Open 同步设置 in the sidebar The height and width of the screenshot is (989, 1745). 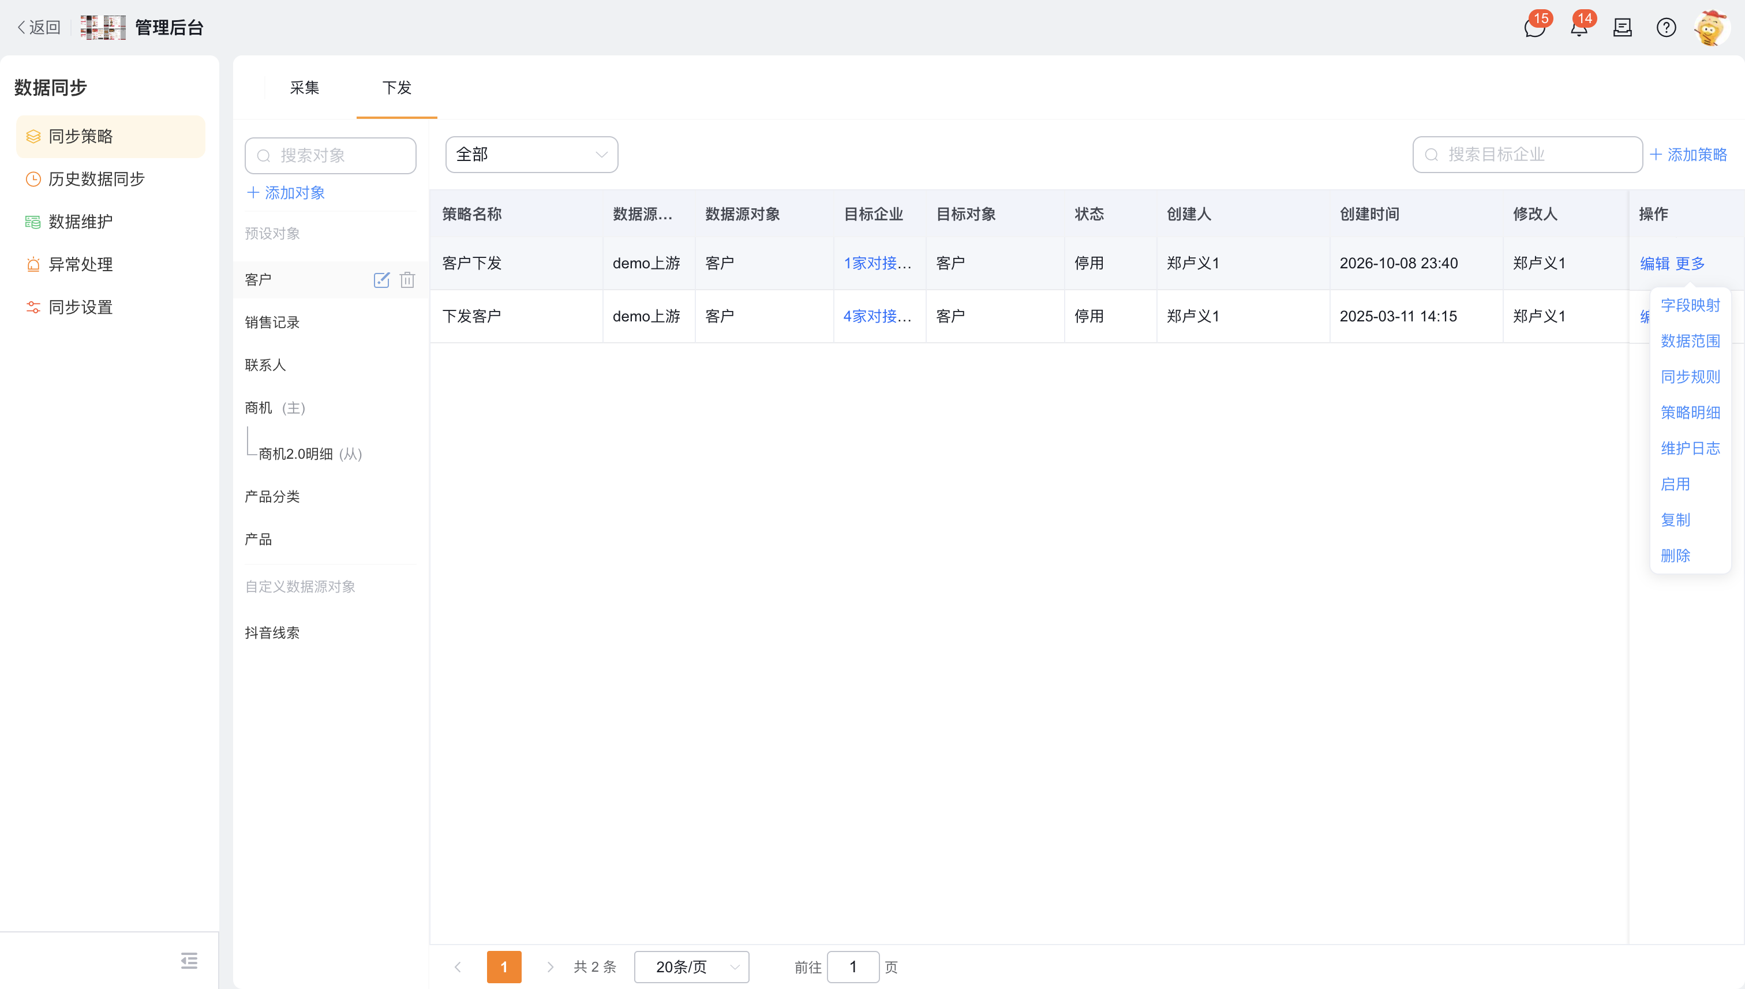point(111,308)
